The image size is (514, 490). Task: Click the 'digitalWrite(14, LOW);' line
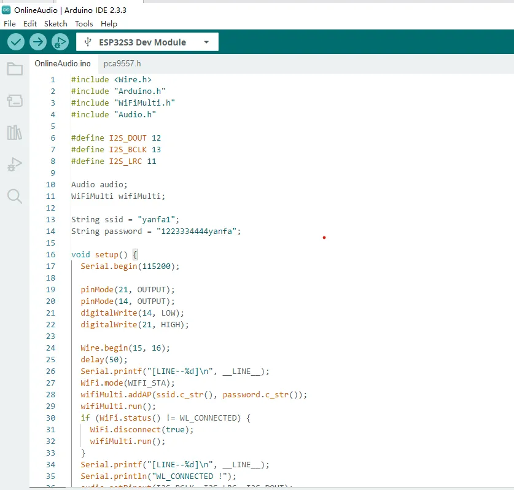point(133,313)
